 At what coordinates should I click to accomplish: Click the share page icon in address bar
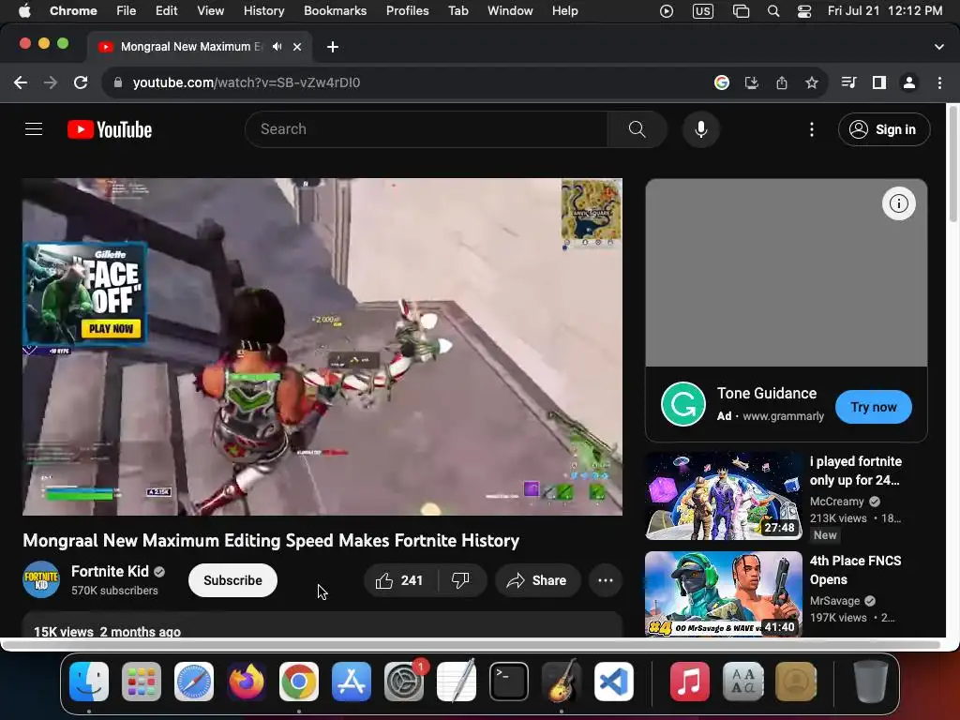coord(782,82)
